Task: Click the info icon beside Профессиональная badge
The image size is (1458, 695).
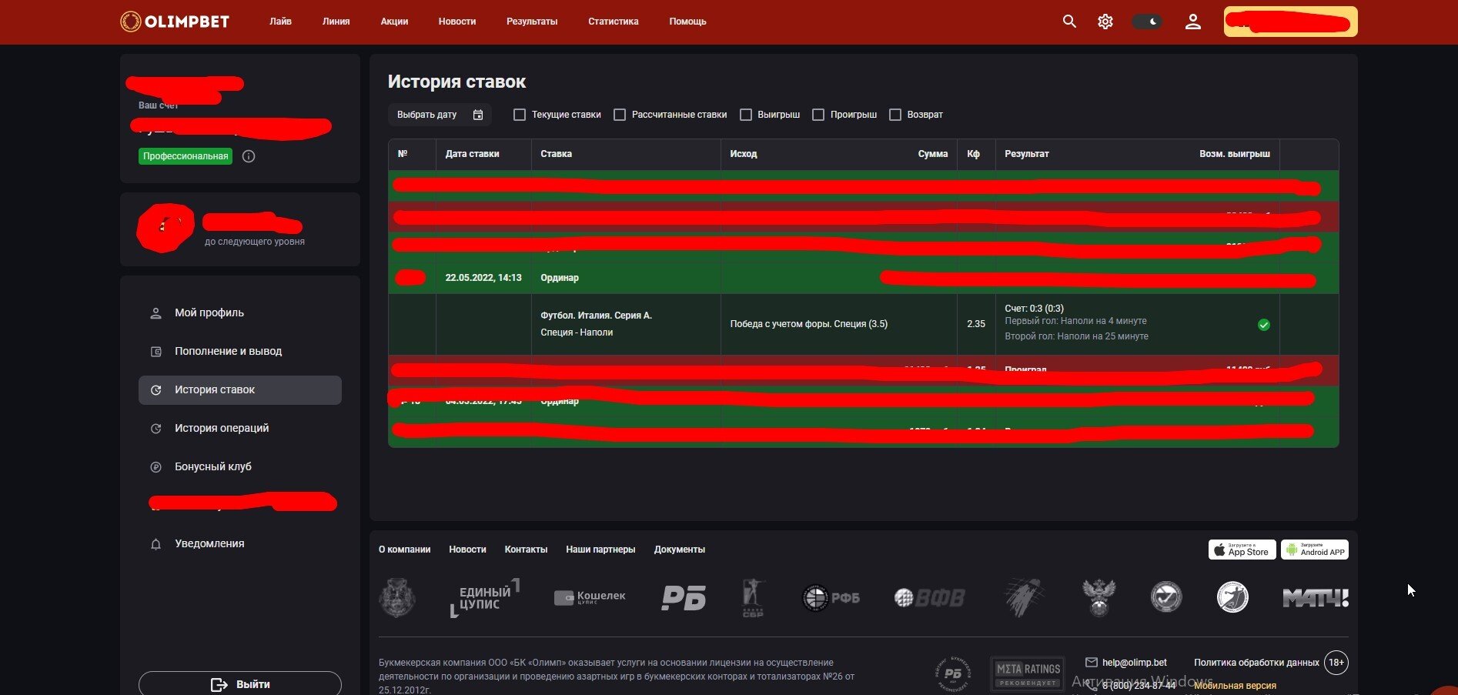Action: pyautogui.click(x=249, y=156)
